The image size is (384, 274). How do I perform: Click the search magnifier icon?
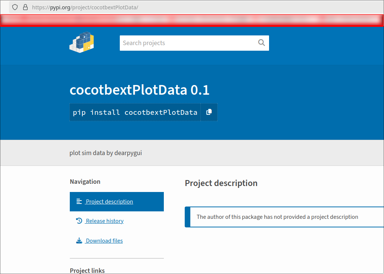coord(261,43)
